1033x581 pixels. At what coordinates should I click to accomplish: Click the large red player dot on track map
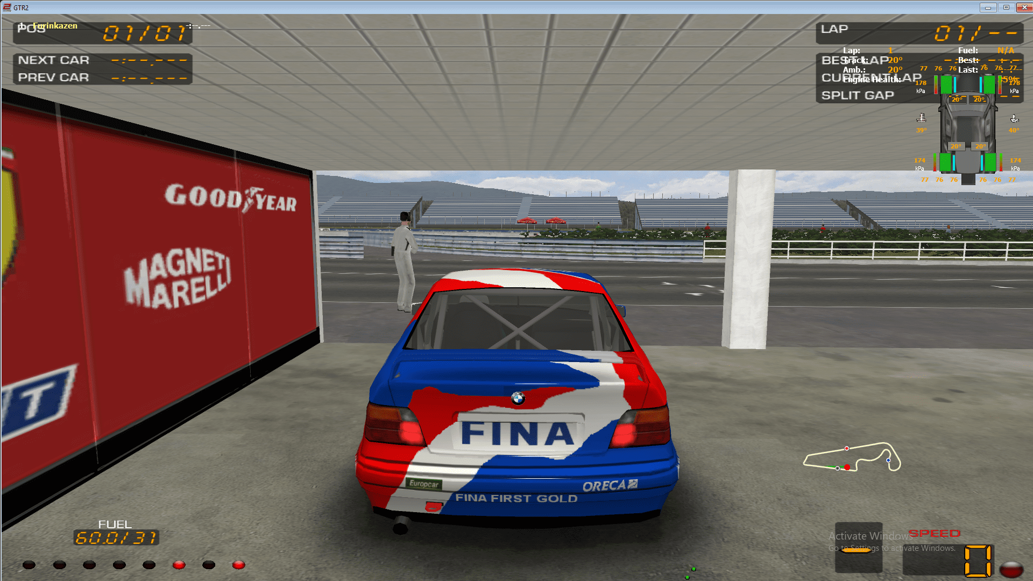[x=847, y=467]
